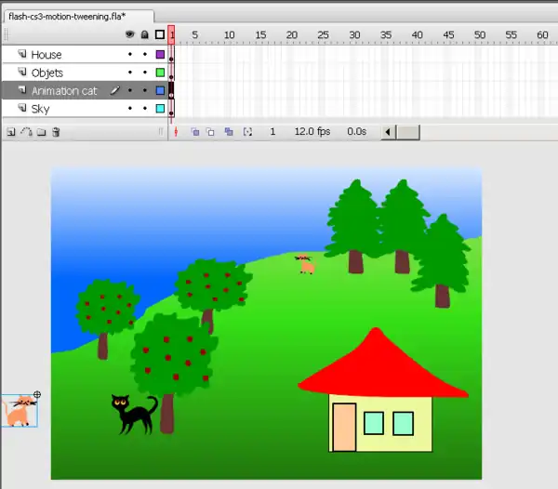Show all layers as outlines via header box
558x489 pixels.
pos(160,35)
